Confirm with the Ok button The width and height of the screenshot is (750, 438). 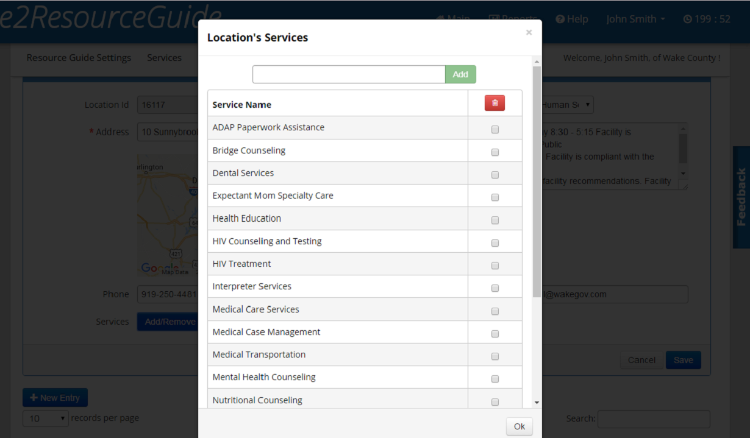tap(519, 426)
